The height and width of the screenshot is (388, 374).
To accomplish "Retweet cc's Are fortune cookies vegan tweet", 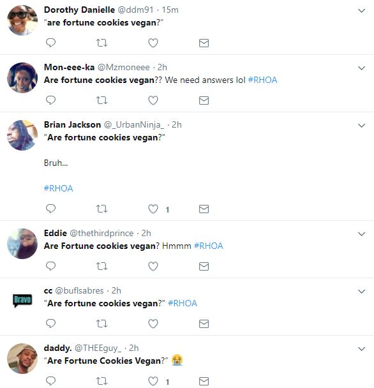I will click(101, 324).
